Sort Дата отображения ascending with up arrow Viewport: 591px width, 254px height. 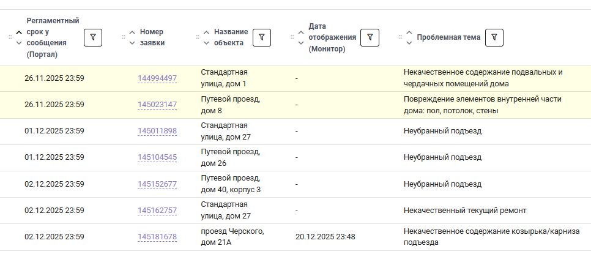click(301, 32)
